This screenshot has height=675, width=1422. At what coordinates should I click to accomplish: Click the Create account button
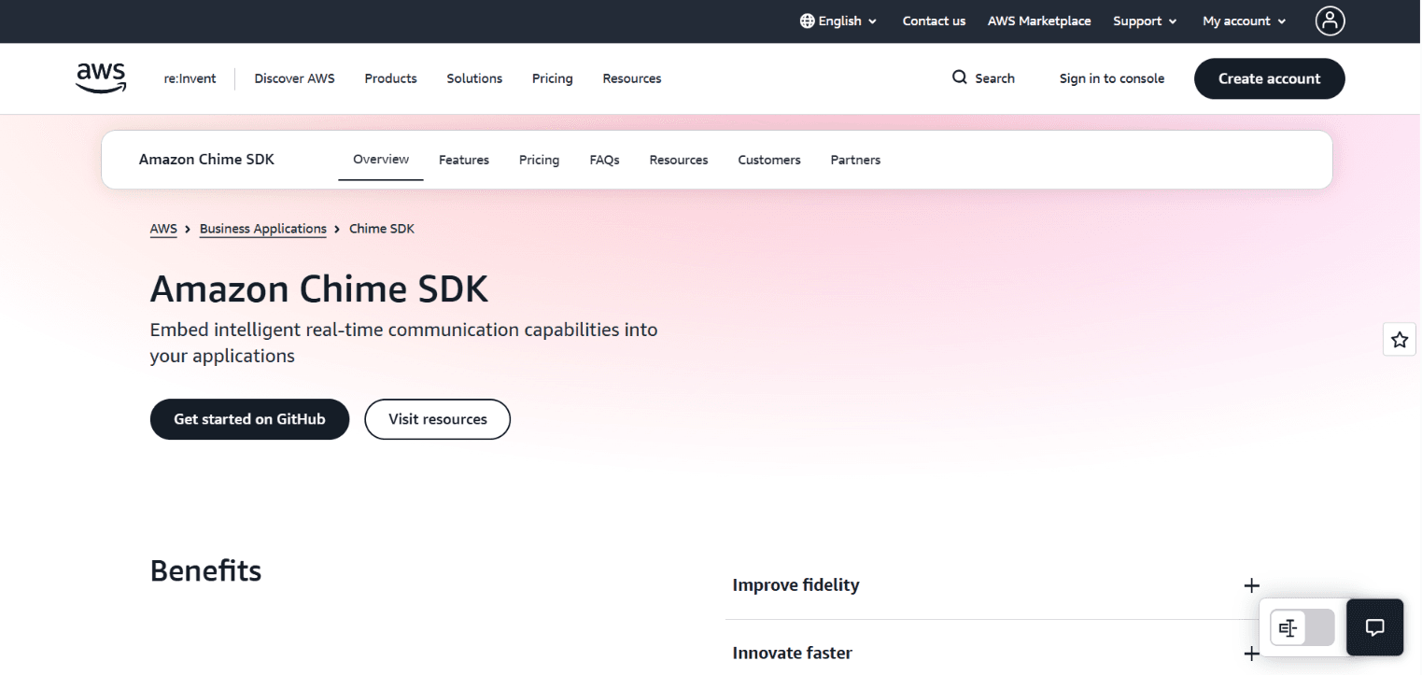[1270, 78]
